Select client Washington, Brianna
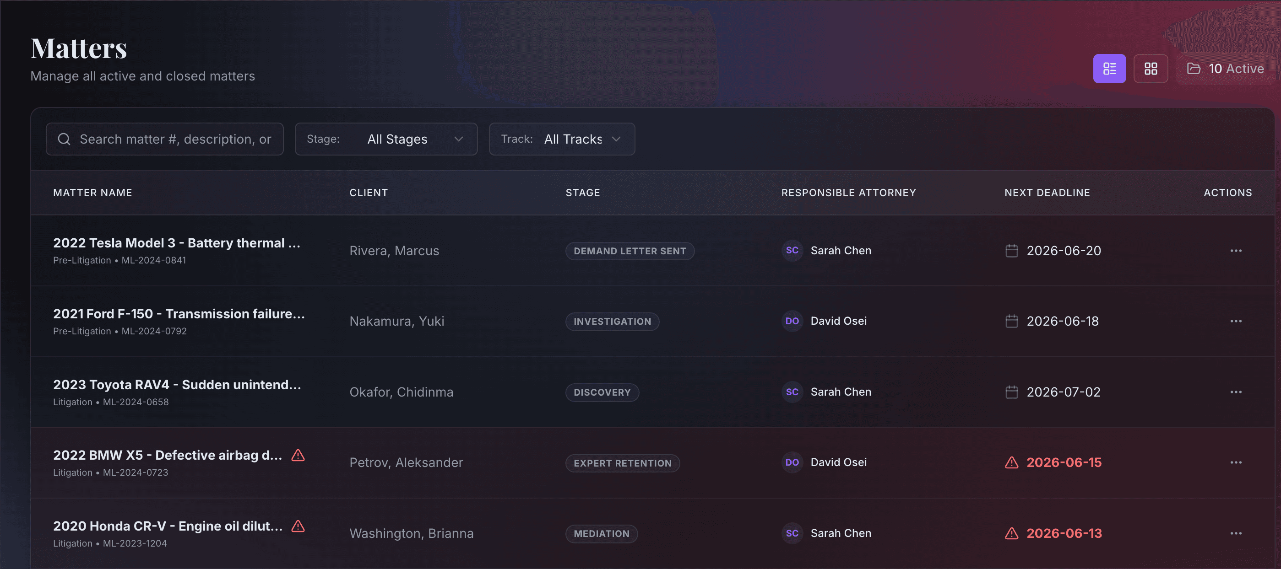The height and width of the screenshot is (569, 1281). (x=411, y=534)
